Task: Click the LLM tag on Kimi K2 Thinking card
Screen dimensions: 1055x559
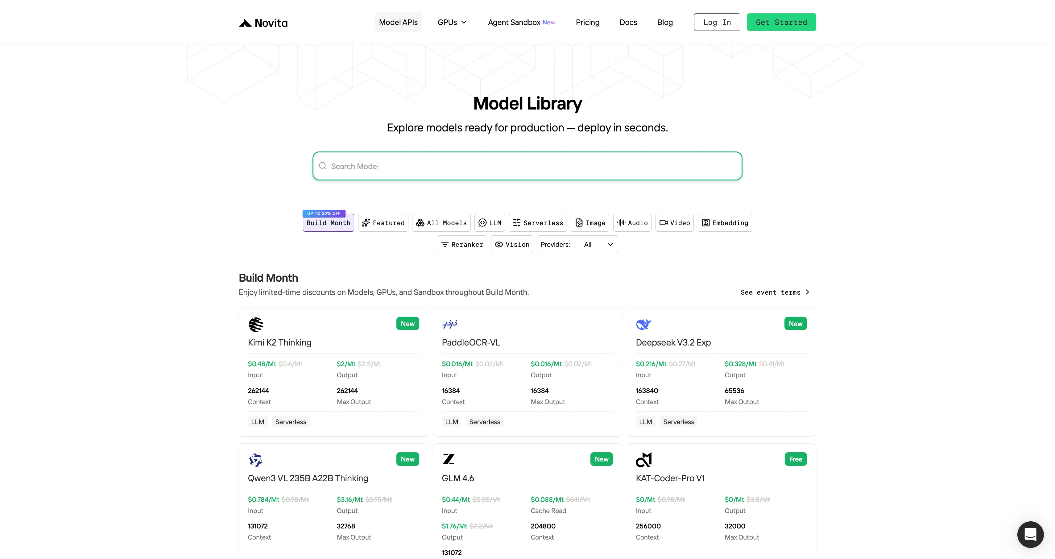Action: pos(258,422)
